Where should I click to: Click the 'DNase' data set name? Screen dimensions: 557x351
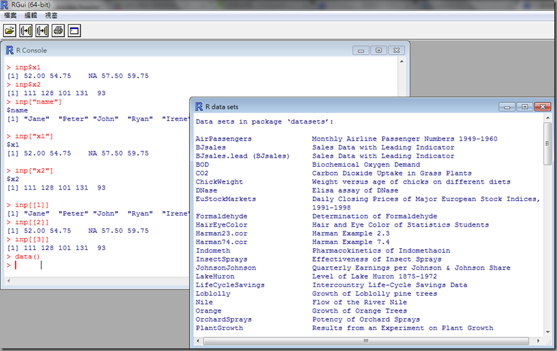pyautogui.click(x=207, y=190)
